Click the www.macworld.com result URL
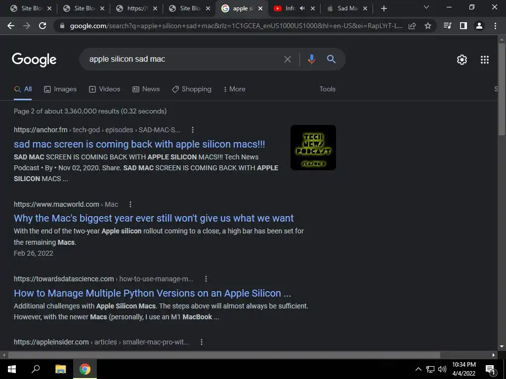This screenshot has width=506, height=379. pos(66,204)
